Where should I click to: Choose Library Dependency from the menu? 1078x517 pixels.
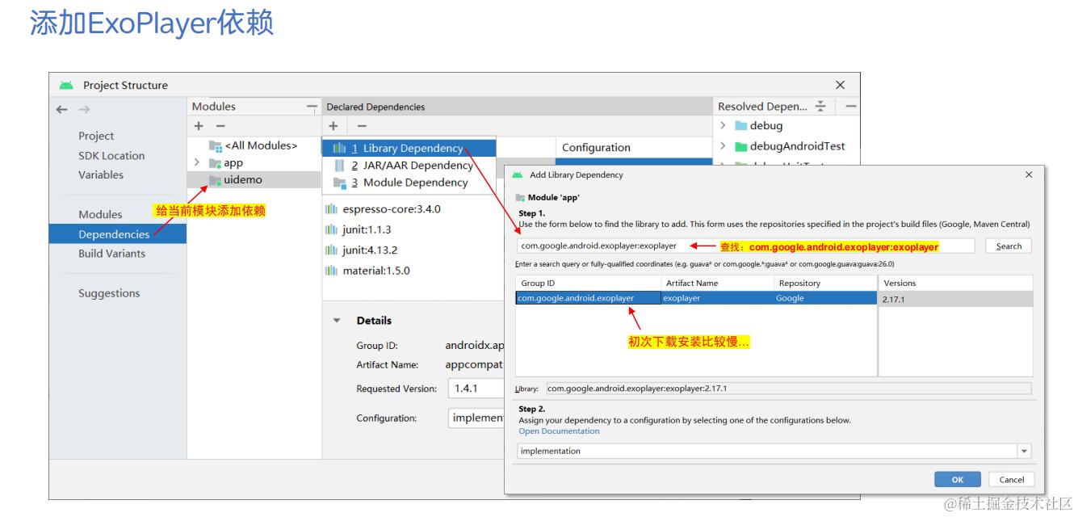coord(409,148)
